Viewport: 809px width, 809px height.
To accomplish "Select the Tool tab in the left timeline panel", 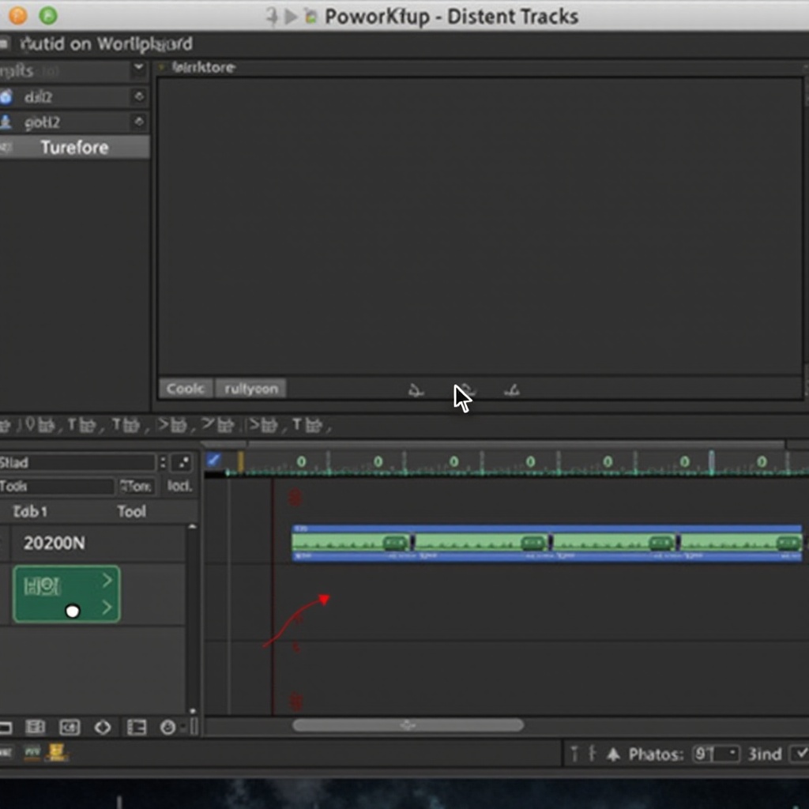I will 131,511.
